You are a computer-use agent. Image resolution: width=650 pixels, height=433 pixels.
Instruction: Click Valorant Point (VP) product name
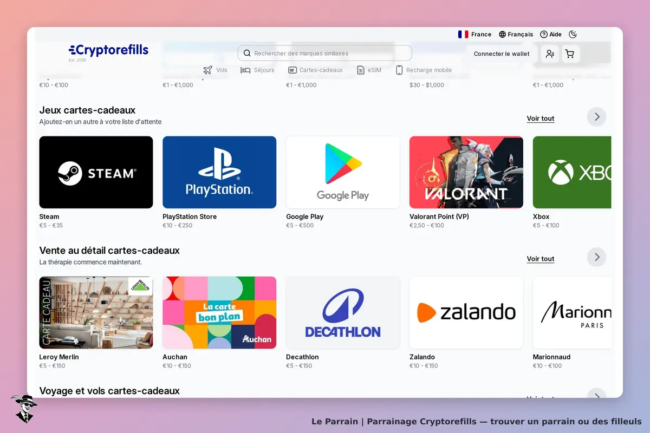point(439,216)
